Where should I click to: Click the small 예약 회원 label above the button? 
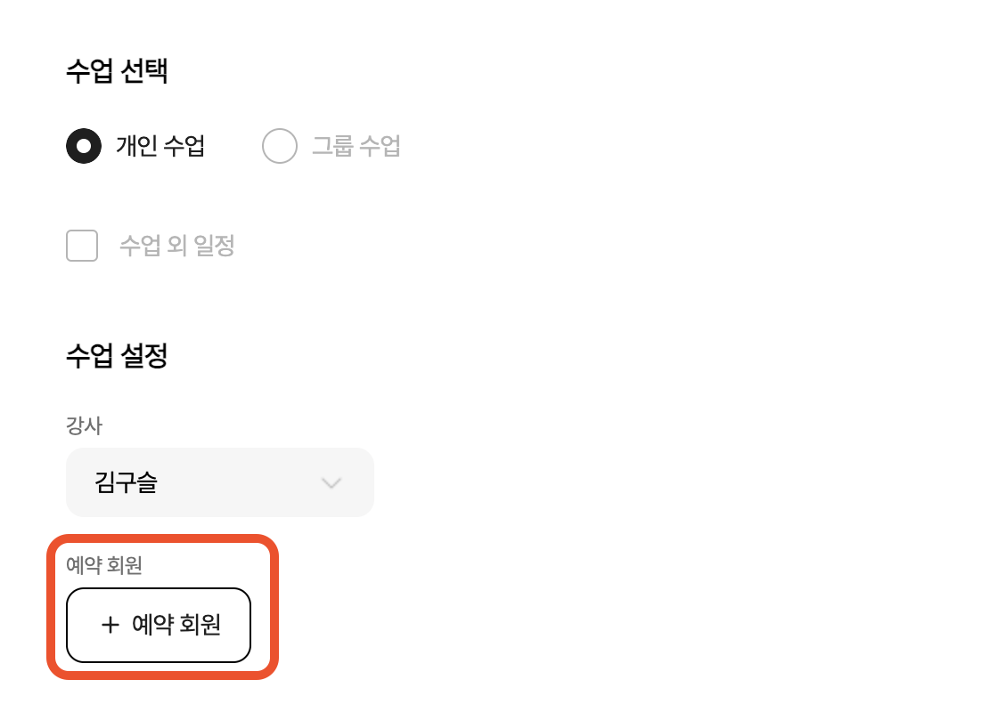pyautogui.click(x=104, y=565)
